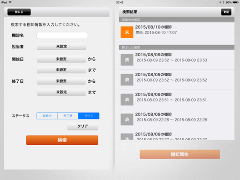
Task: Click the 閉じる button
Action: (19, 12)
